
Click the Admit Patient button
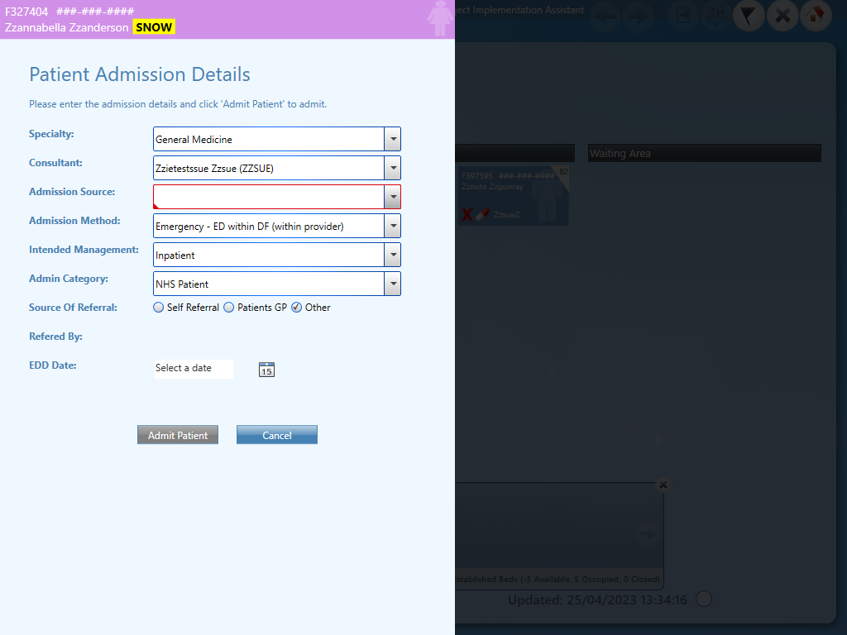178,435
